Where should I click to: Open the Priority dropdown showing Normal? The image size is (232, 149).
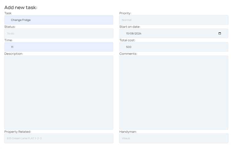(x=174, y=20)
